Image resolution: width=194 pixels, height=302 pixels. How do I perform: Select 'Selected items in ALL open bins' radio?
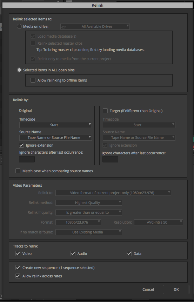click(19, 70)
